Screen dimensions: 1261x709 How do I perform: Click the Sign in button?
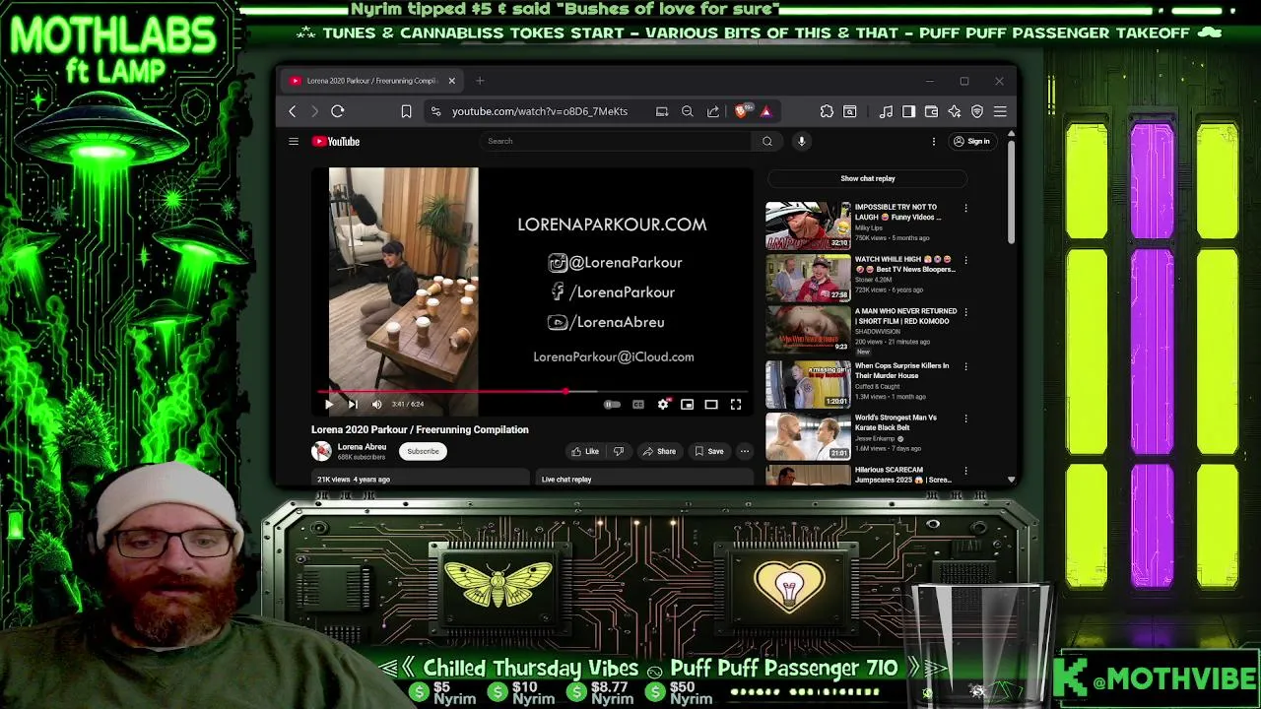pos(971,141)
